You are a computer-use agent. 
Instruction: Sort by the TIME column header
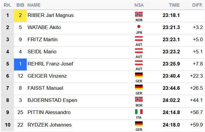(174, 5)
